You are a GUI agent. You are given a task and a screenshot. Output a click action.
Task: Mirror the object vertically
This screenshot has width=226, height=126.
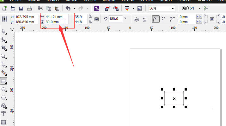144,19
